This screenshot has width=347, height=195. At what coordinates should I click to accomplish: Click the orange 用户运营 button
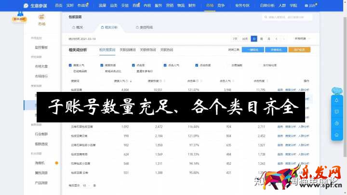click(300, 50)
